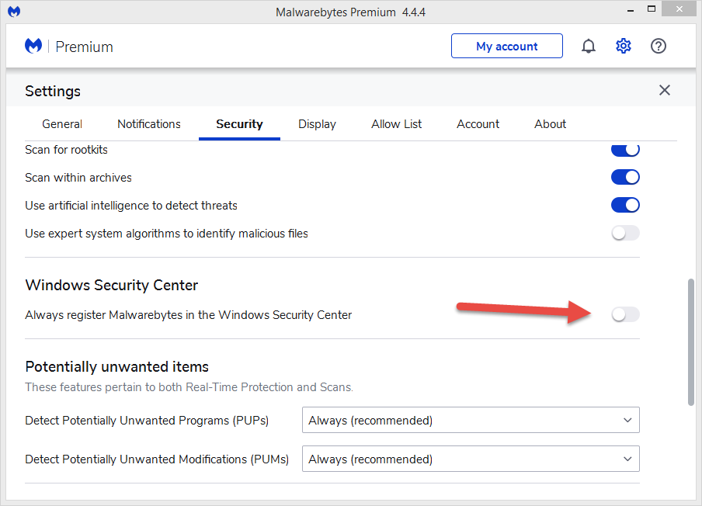
Task: Open the Allow List tab
Action: point(397,124)
